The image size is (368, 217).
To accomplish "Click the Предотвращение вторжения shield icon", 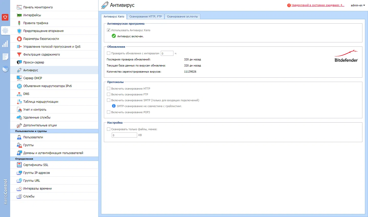I will (19, 31).
